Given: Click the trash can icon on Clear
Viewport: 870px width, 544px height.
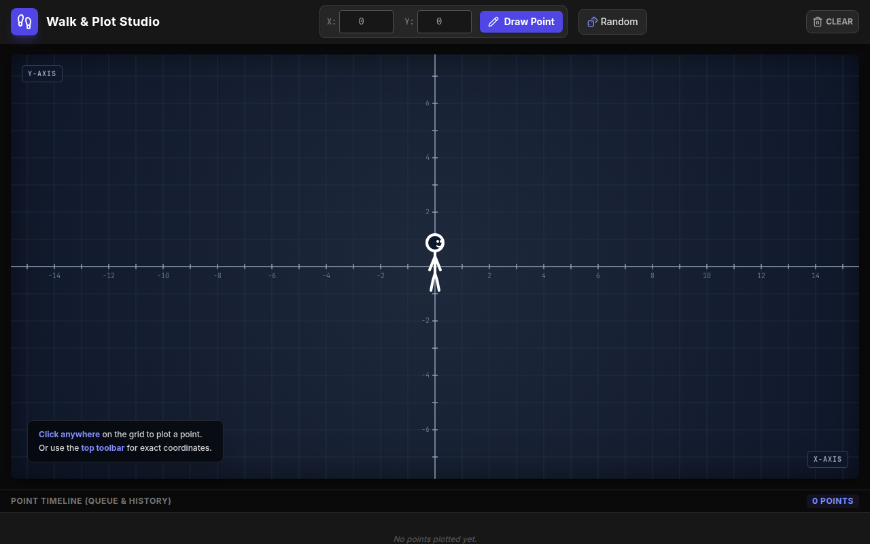Looking at the screenshot, I should [x=818, y=22].
